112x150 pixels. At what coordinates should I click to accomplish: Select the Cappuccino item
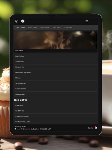(56, 94)
